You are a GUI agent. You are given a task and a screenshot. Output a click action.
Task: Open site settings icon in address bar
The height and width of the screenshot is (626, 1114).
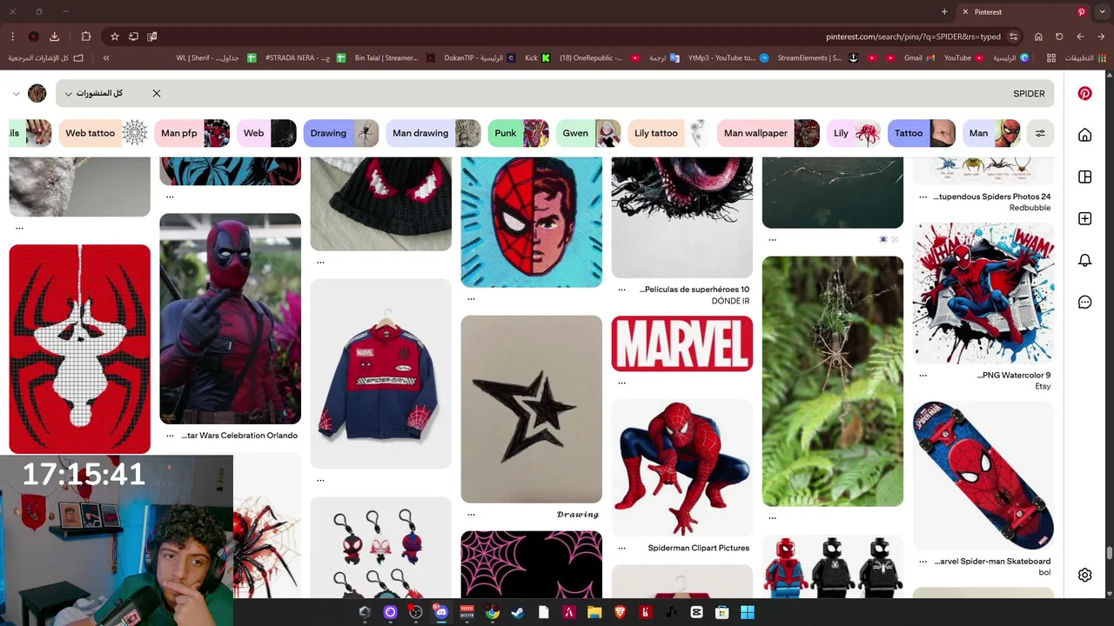pos(1013,37)
